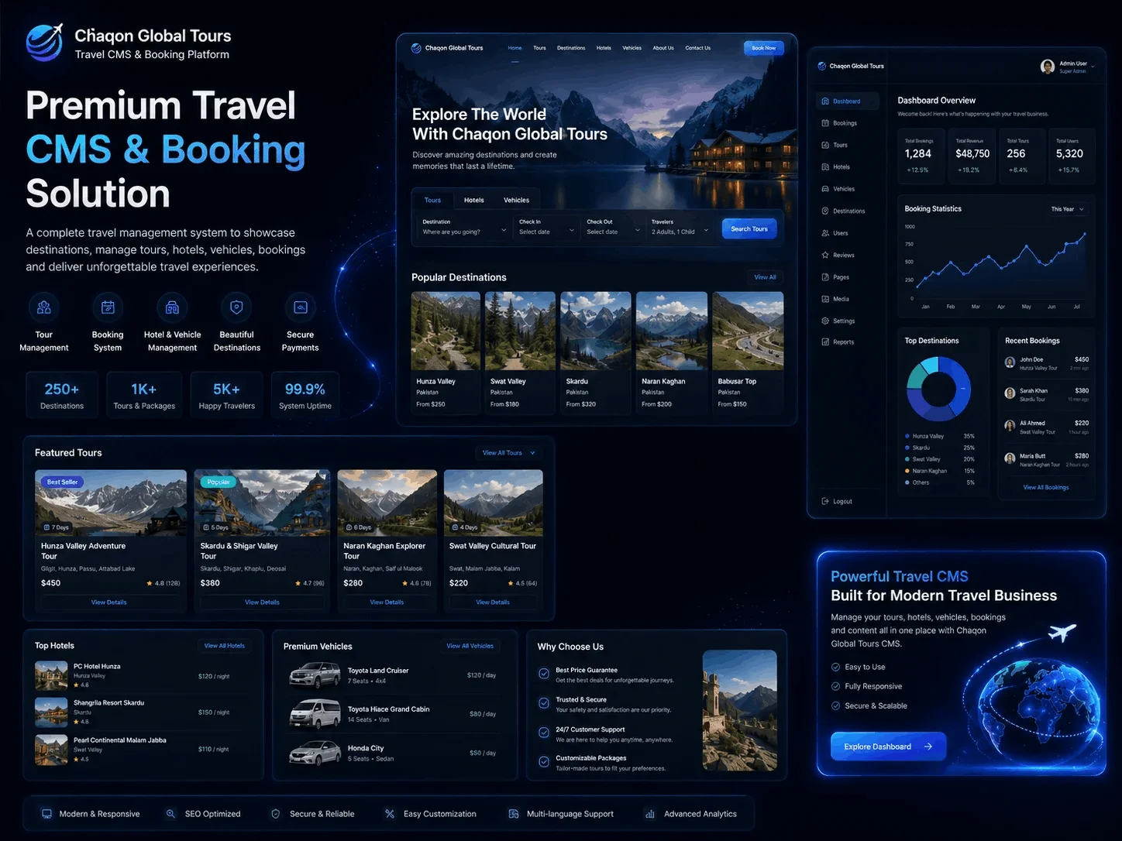Click the Search Tours button
Viewport: 1122px width, 841px height.
pos(749,228)
